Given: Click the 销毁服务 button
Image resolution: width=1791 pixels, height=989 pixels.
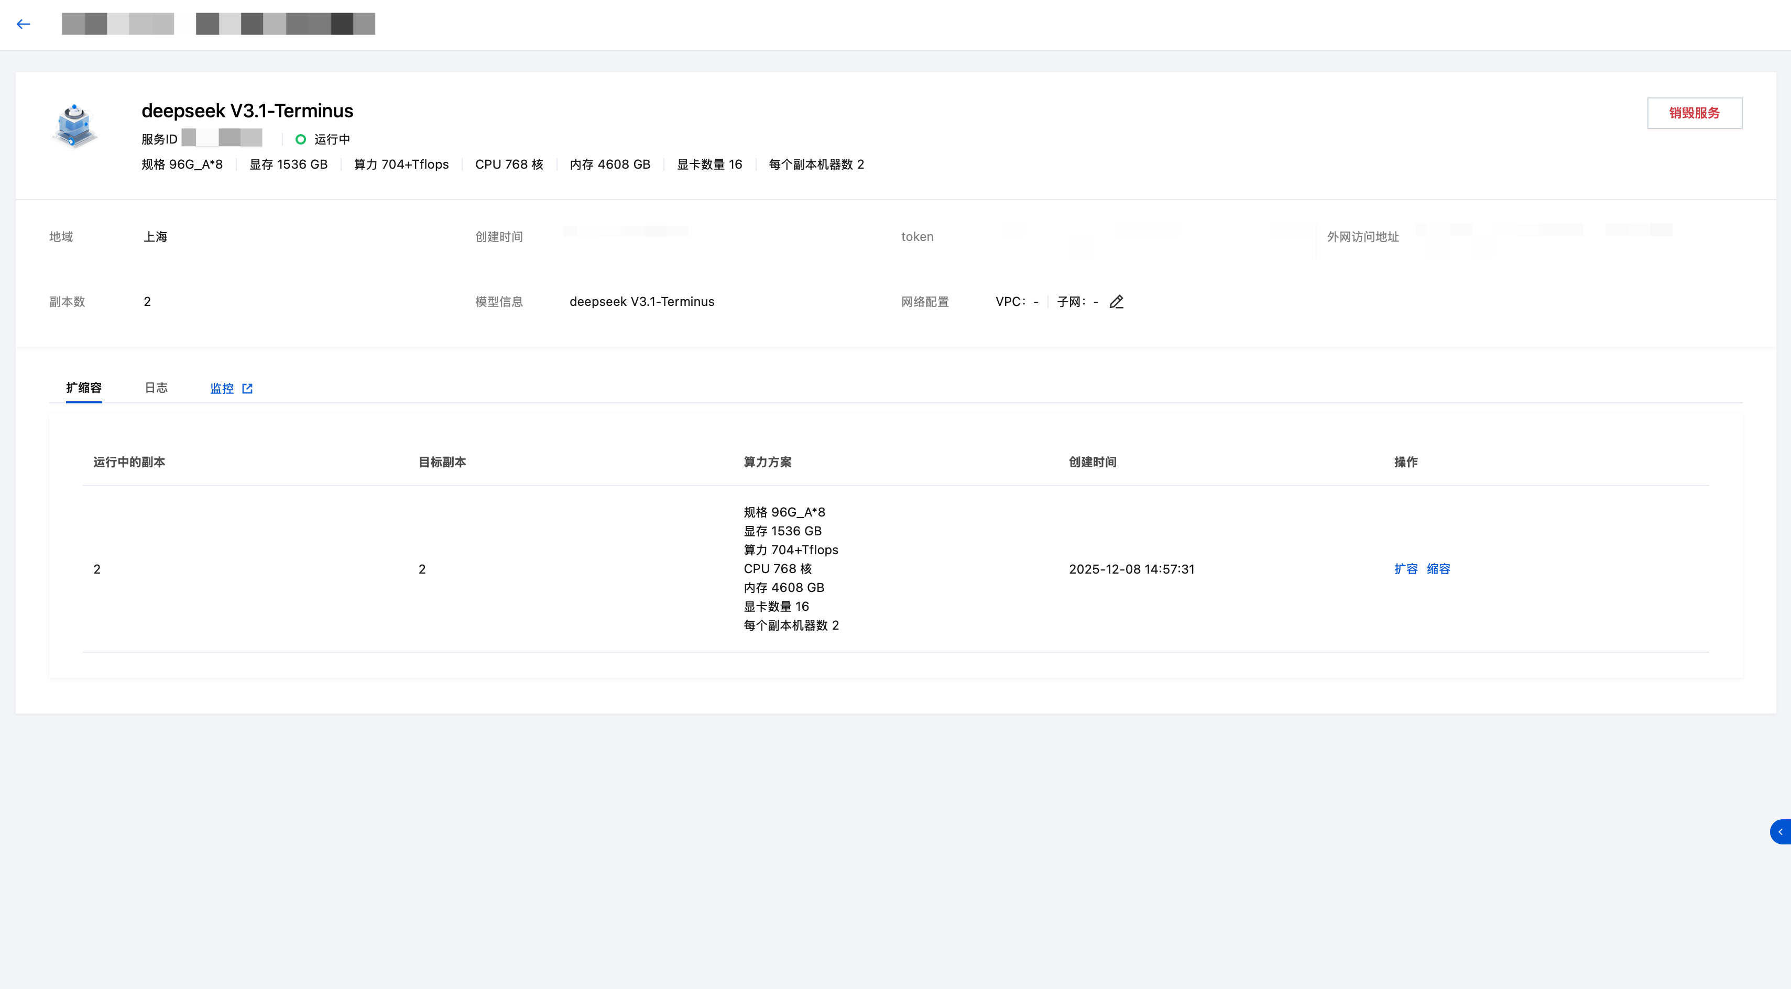Looking at the screenshot, I should click(1695, 113).
